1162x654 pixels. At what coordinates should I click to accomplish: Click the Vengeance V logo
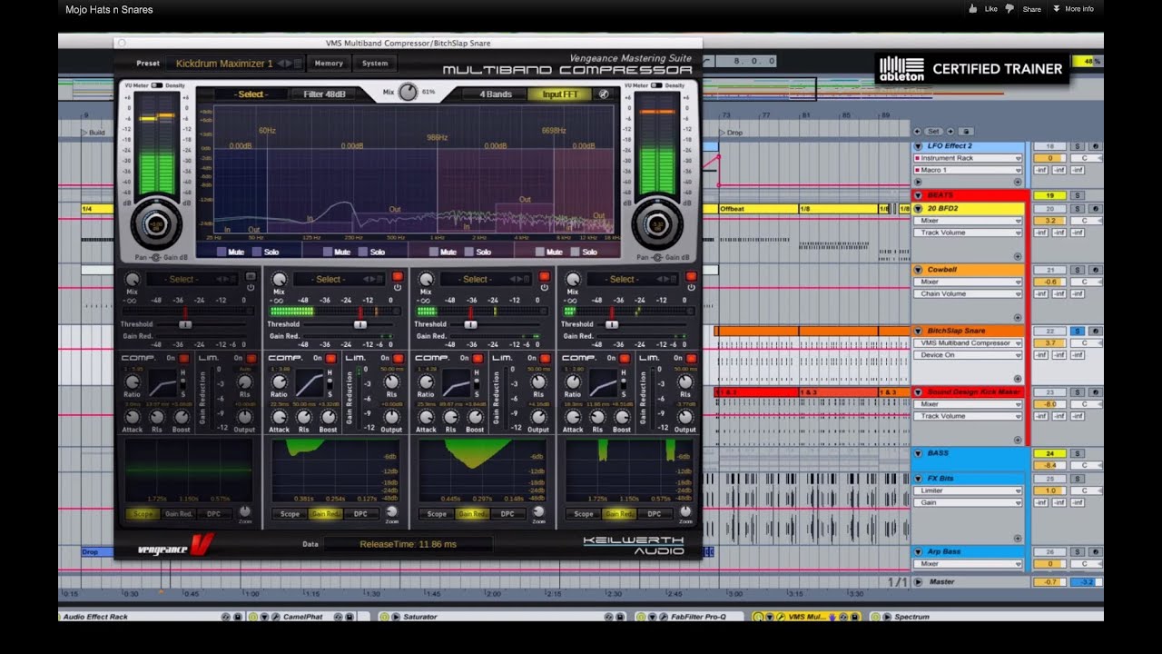coord(176,546)
